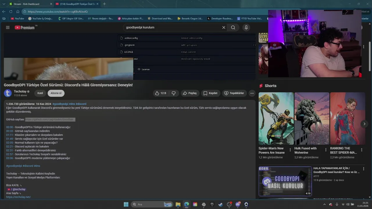Share the video via Paylaş
Screen dimensions: 372x209
click(x=190, y=93)
